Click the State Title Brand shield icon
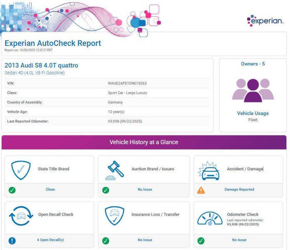290x250 pixels. tap(20, 170)
